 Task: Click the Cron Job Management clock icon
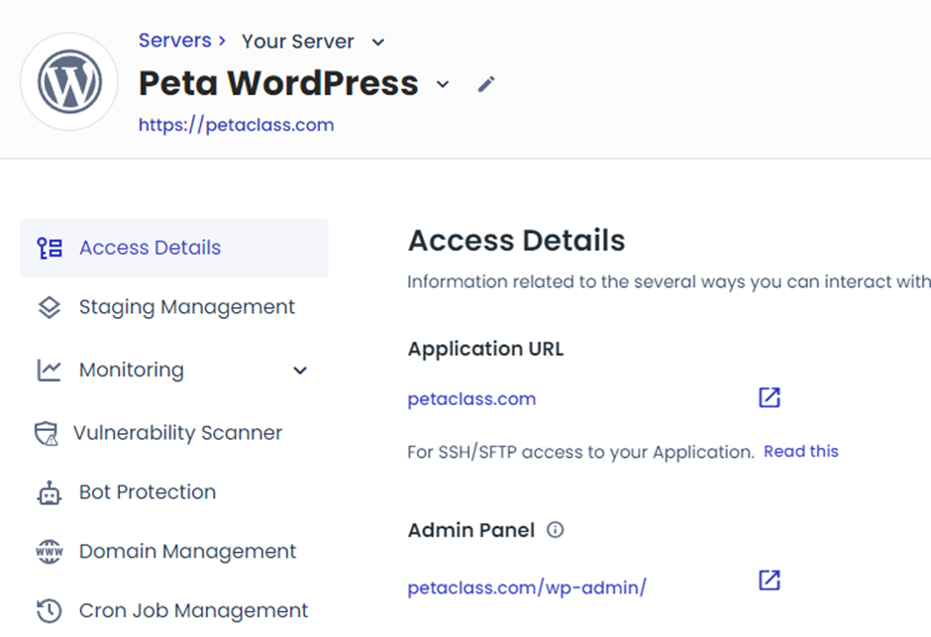click(x=49, y=610)
